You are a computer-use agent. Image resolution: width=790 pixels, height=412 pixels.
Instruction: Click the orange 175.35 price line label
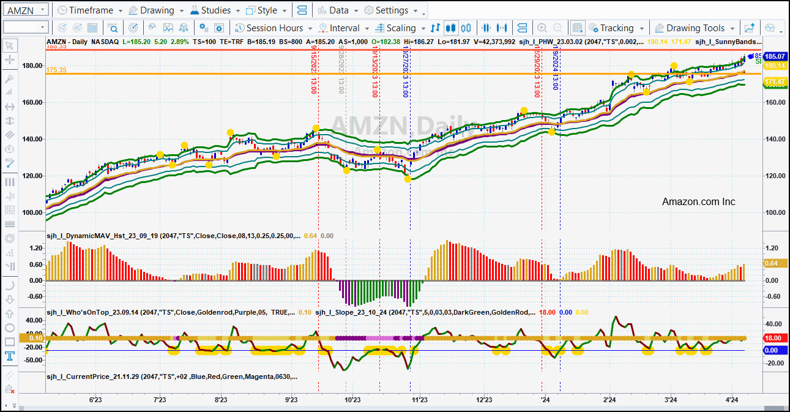(x=56, y=70)
